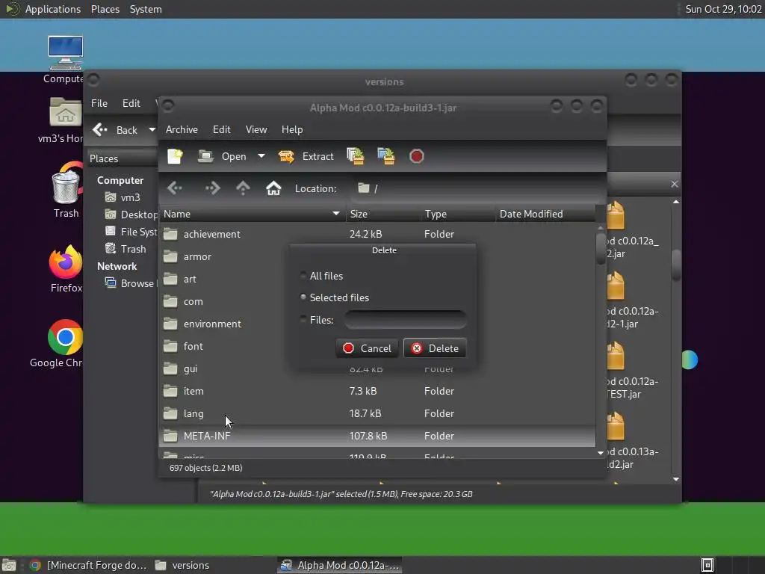The height and width of the screenshot is (574, 765).
Task: Open File menu in versions window
Action: pyautogui.click(x=99, y=103)
